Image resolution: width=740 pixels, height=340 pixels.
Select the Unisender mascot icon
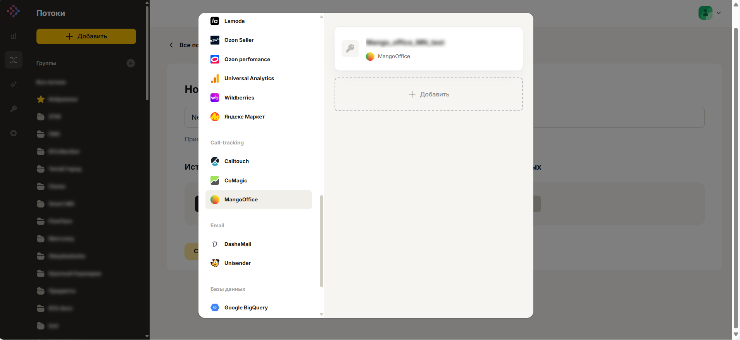(215, 263)
